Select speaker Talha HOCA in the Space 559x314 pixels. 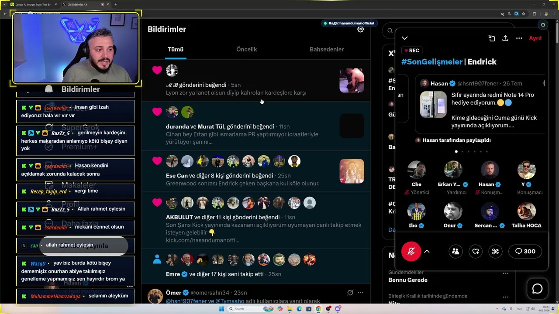coord(527,211)
